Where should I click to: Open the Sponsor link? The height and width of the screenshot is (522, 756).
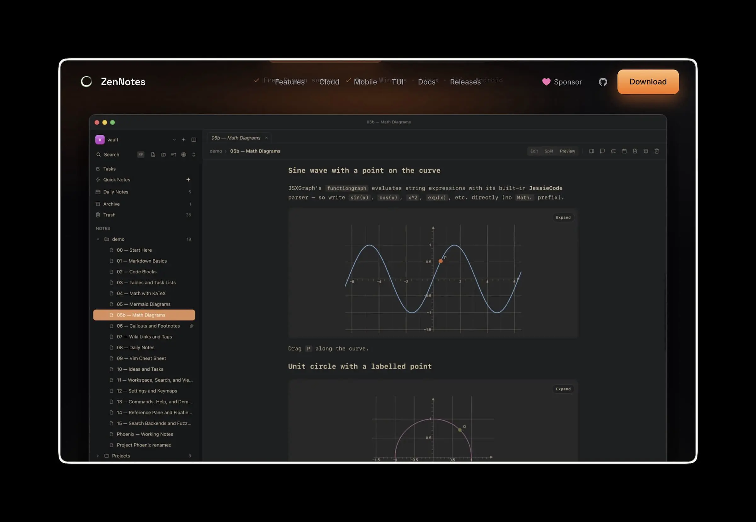coord(562,82)
